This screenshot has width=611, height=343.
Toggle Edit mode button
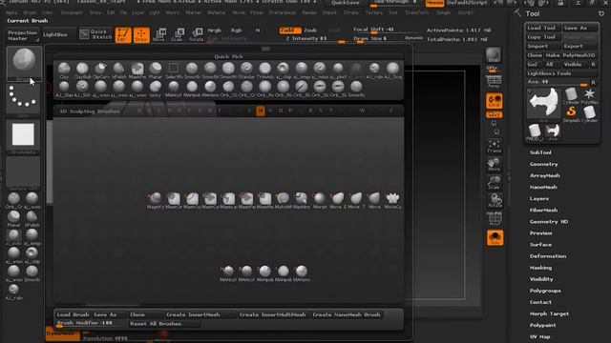[x=123, y=34]
